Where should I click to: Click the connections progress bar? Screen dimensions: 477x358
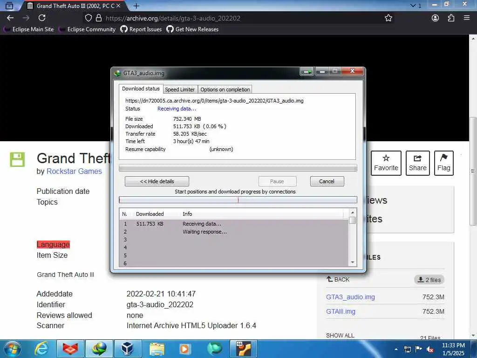238,200
